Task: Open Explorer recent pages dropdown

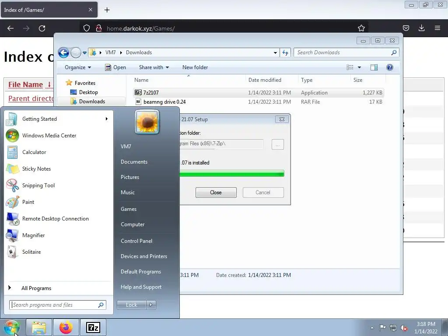Action: [x=84, y=53]
